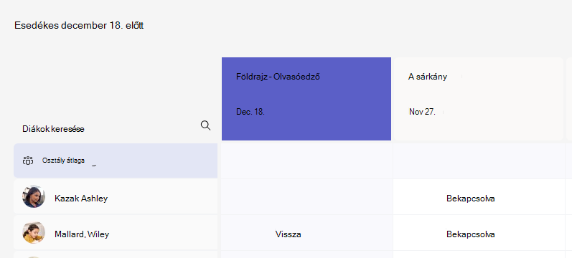Open Kazak Ashley's profile picture
Image resolution: width=572 pixels, height=258 pixels.
click(34, 197)
